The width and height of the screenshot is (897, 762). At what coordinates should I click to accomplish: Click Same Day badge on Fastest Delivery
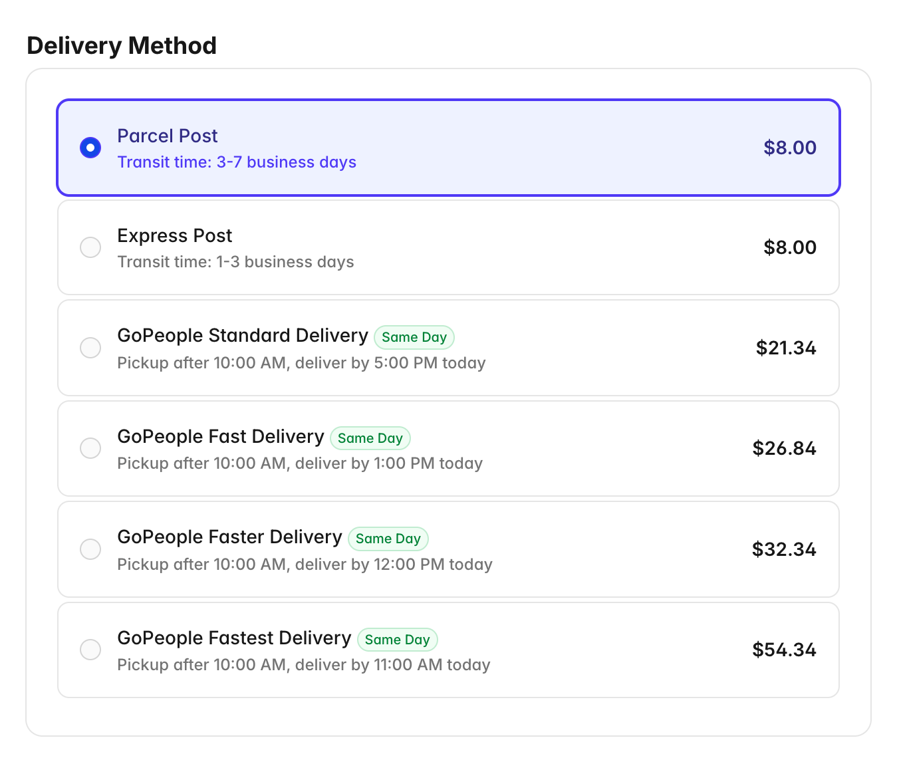coord(398,640)
